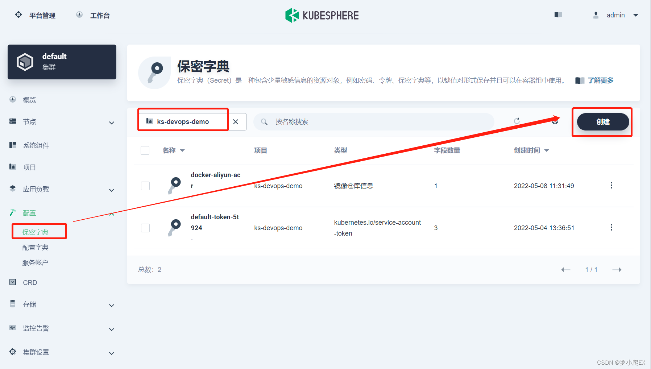This screenshot has height=369, width=651.
Task: Open the kebab menu for default-token-5t924
Action: (x=612, y=227)
